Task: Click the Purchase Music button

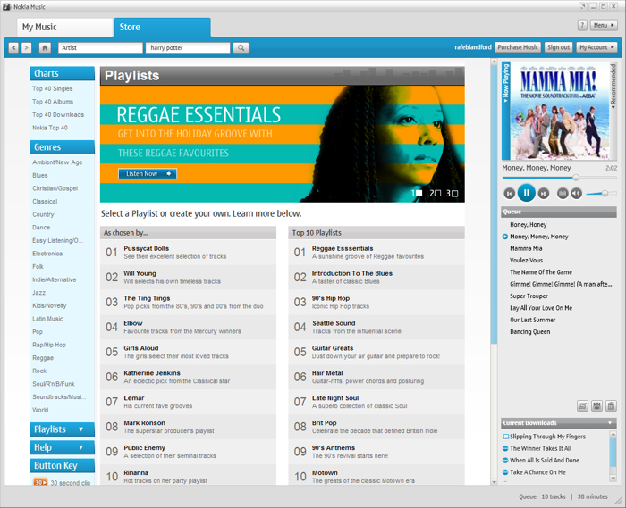Action: pyautogui.click(x=518, y=47)
